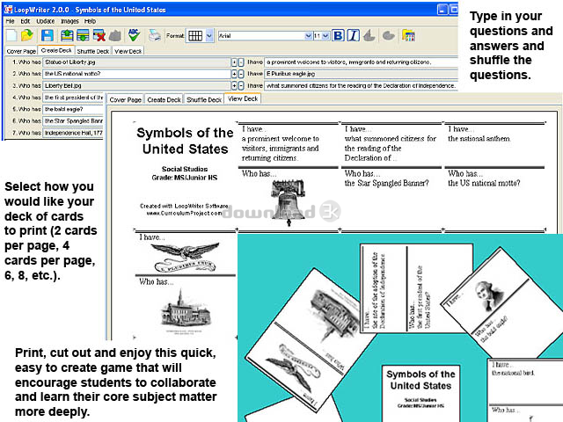This screenshot has height=422, width=563.
Task: Click minus button on row 3
Action: 241,86
